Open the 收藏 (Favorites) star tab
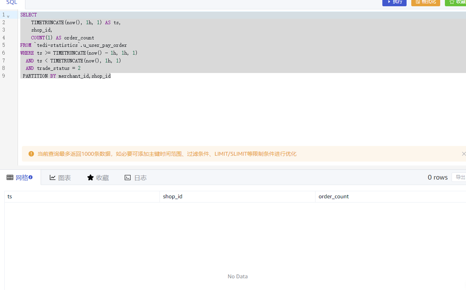466x290 pixels. tap(98, 178)
